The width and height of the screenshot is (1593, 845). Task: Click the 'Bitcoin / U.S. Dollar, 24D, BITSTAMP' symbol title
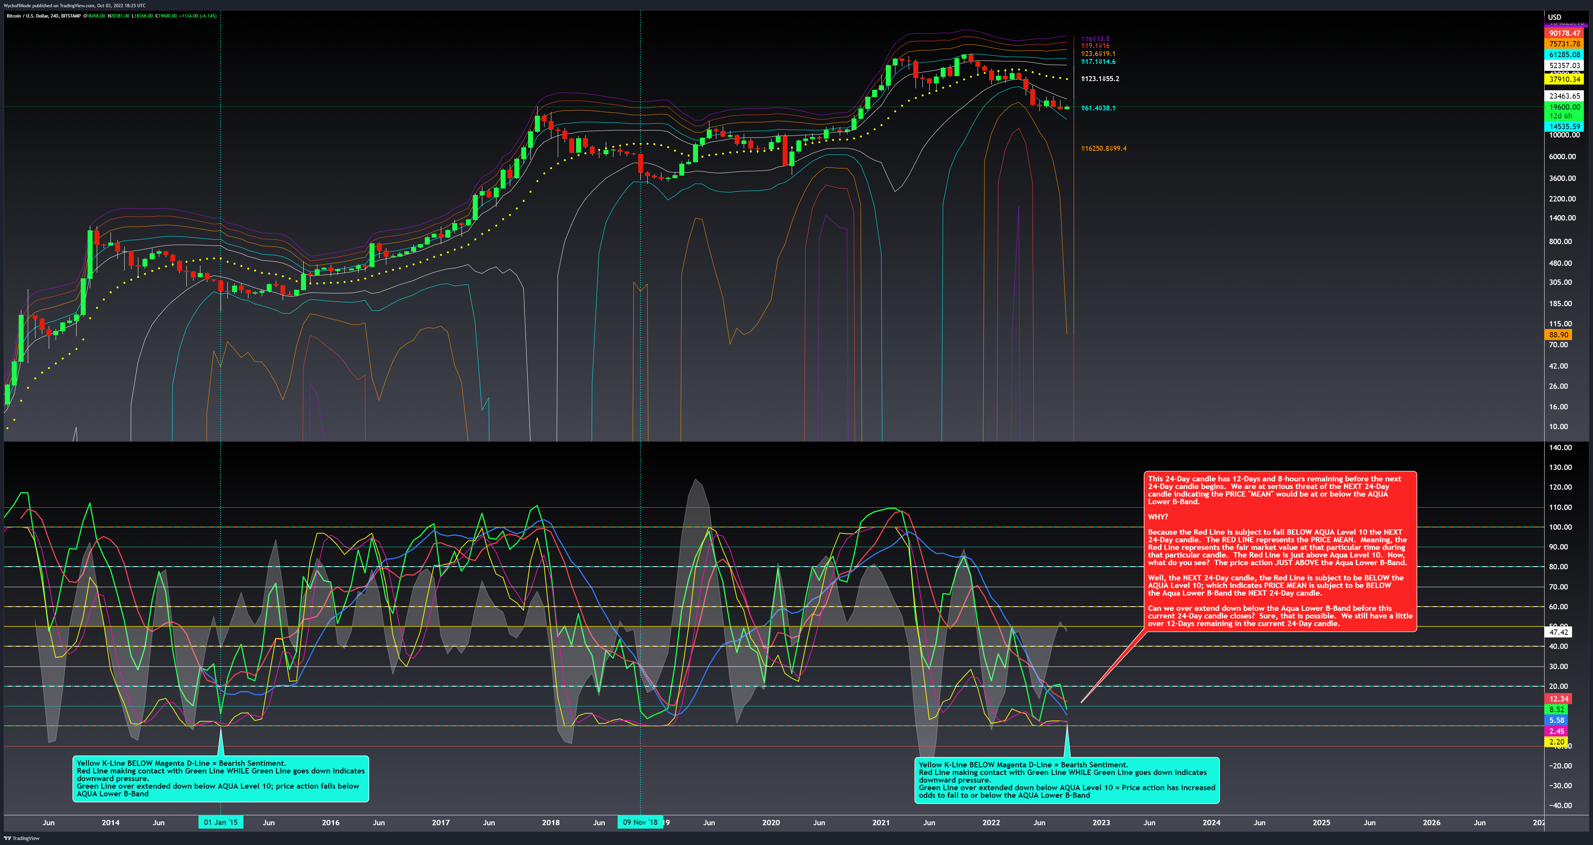(43, 16)
